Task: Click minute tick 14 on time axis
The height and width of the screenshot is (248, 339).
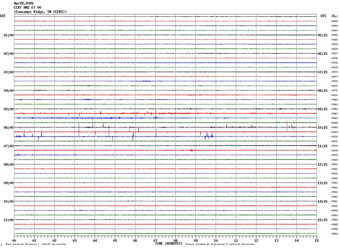Action: click(296, 240)
